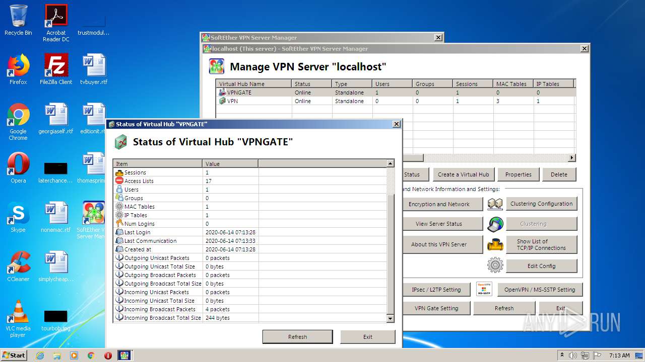Click the MAC Tables gear icon
Image resolution: width=645 pixels, height=362 pixels.
119,207
